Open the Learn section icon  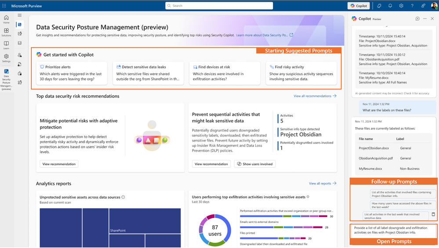coord(6,45)
